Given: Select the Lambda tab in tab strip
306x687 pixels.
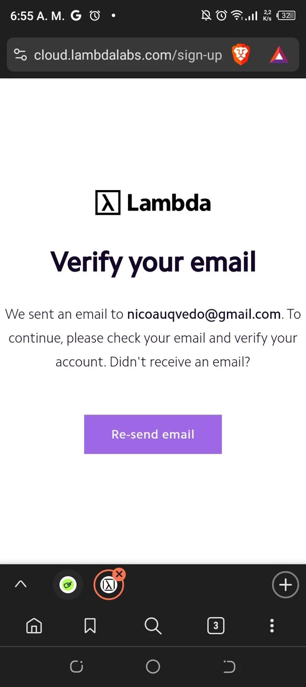Looking at the screenshot, I should pos(109,585).
